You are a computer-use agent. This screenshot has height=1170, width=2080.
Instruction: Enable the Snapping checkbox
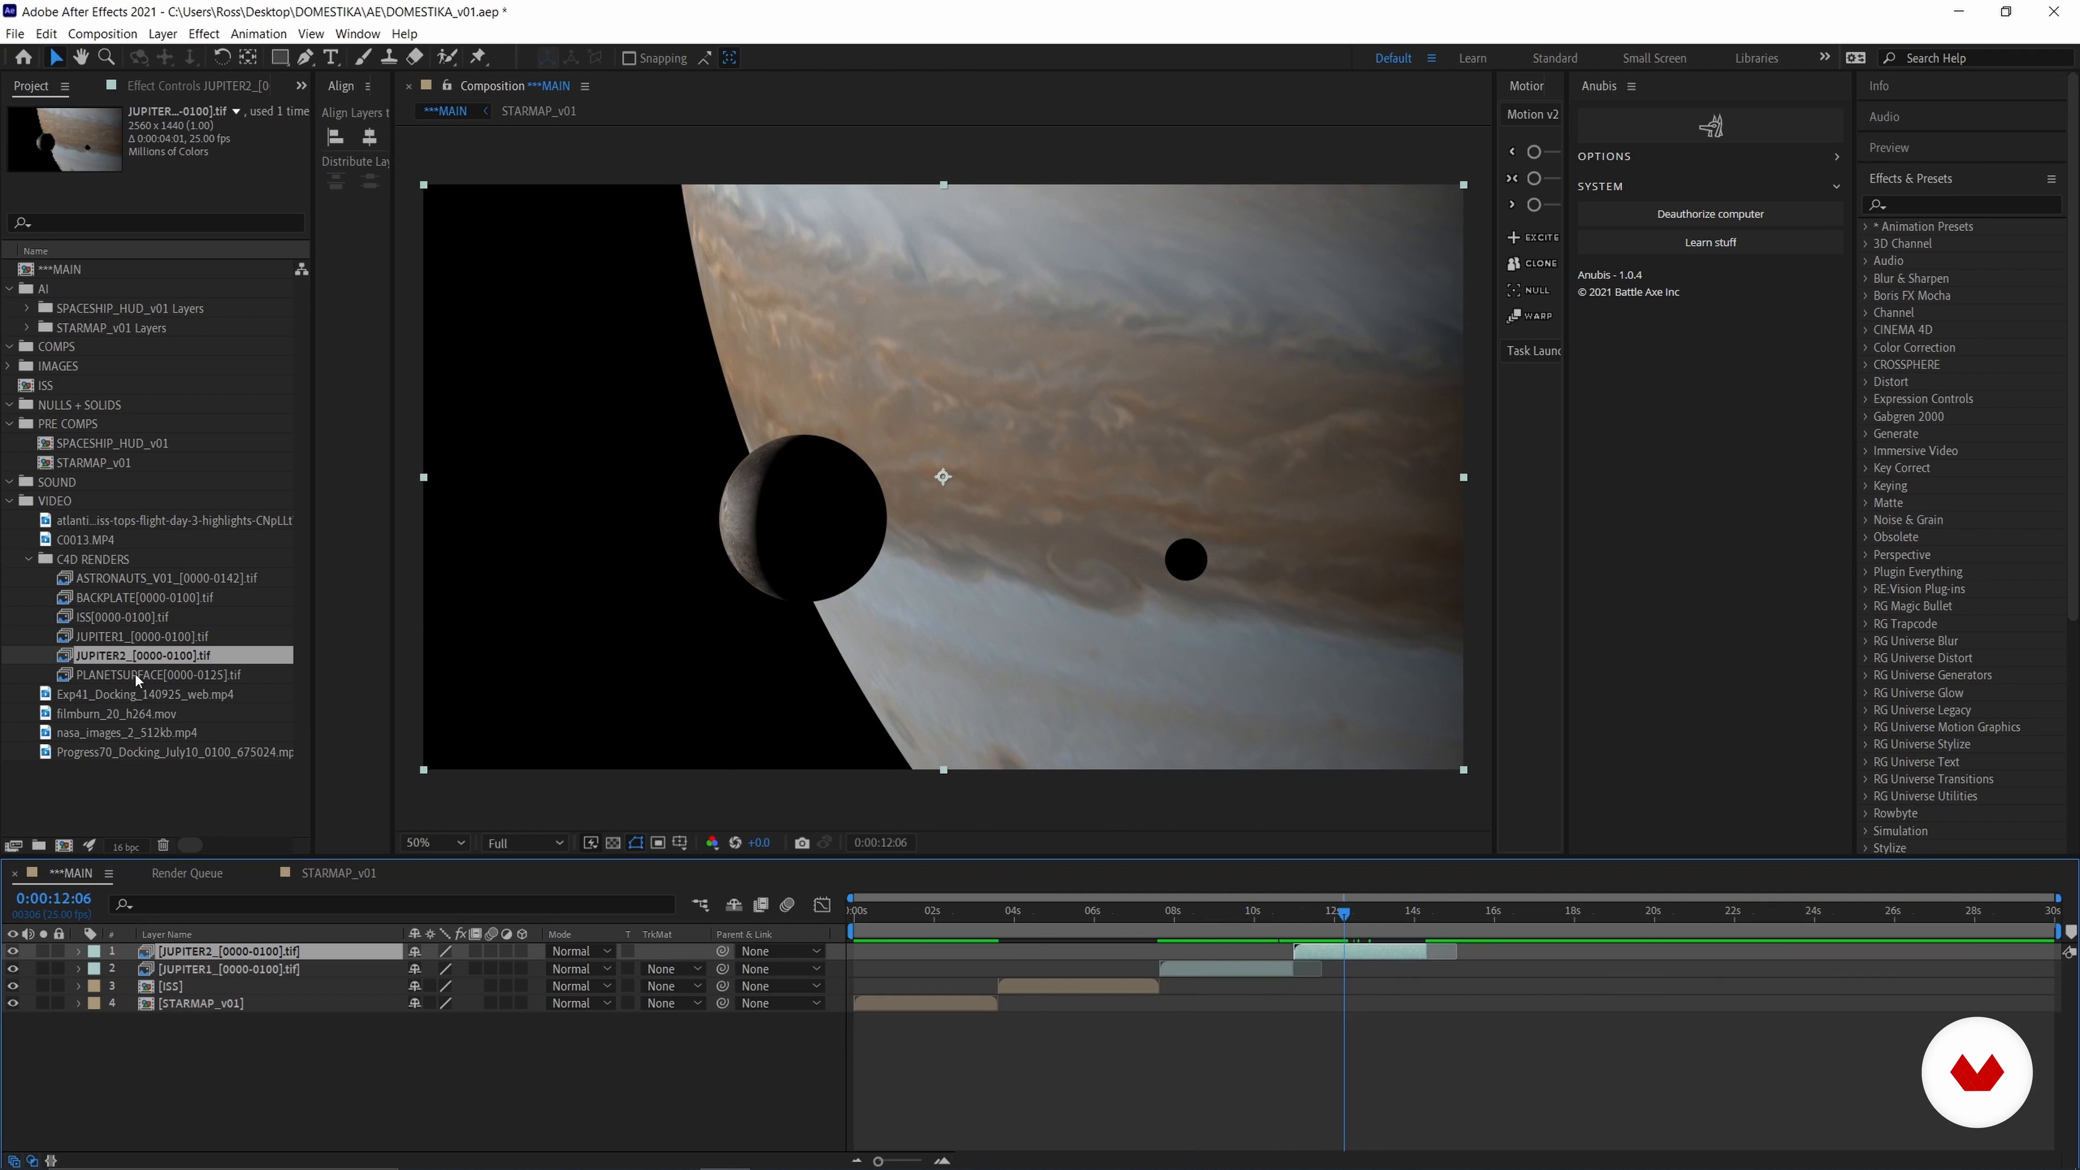[x=629, y=58]
